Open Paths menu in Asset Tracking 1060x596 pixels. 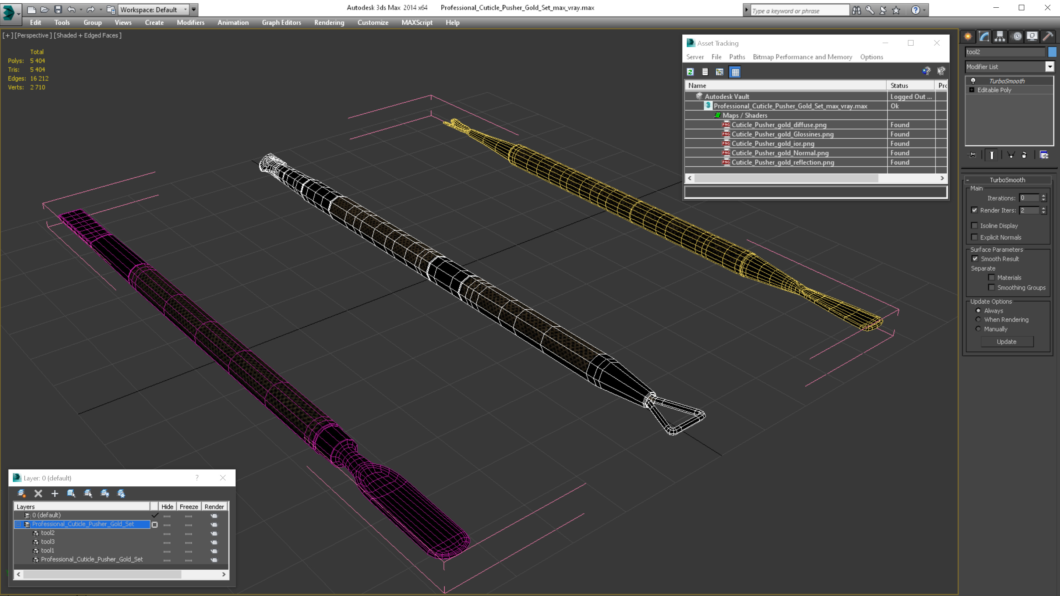[x=737, y=57]
